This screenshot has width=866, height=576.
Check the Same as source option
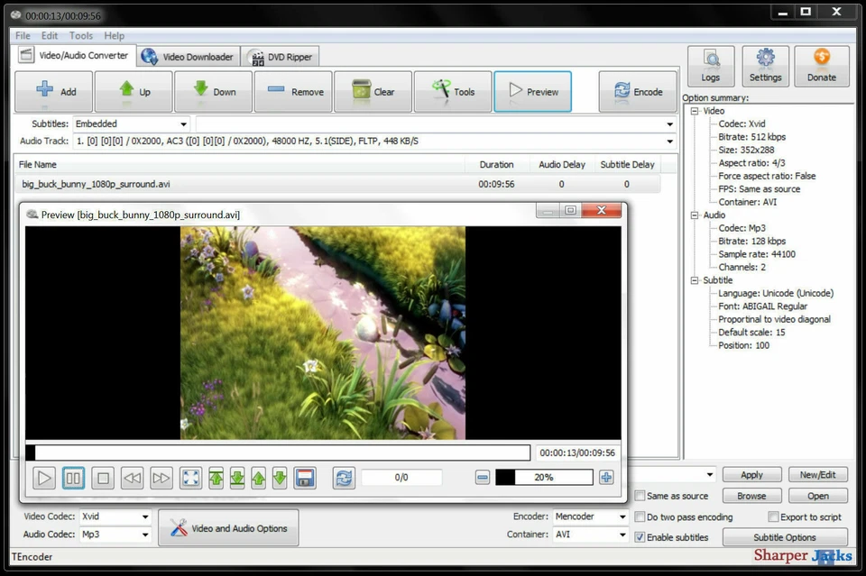point(640,496)
